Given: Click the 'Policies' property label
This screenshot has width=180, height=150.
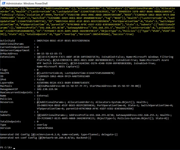Looking at the screenshot, I should tap(6, 99).
